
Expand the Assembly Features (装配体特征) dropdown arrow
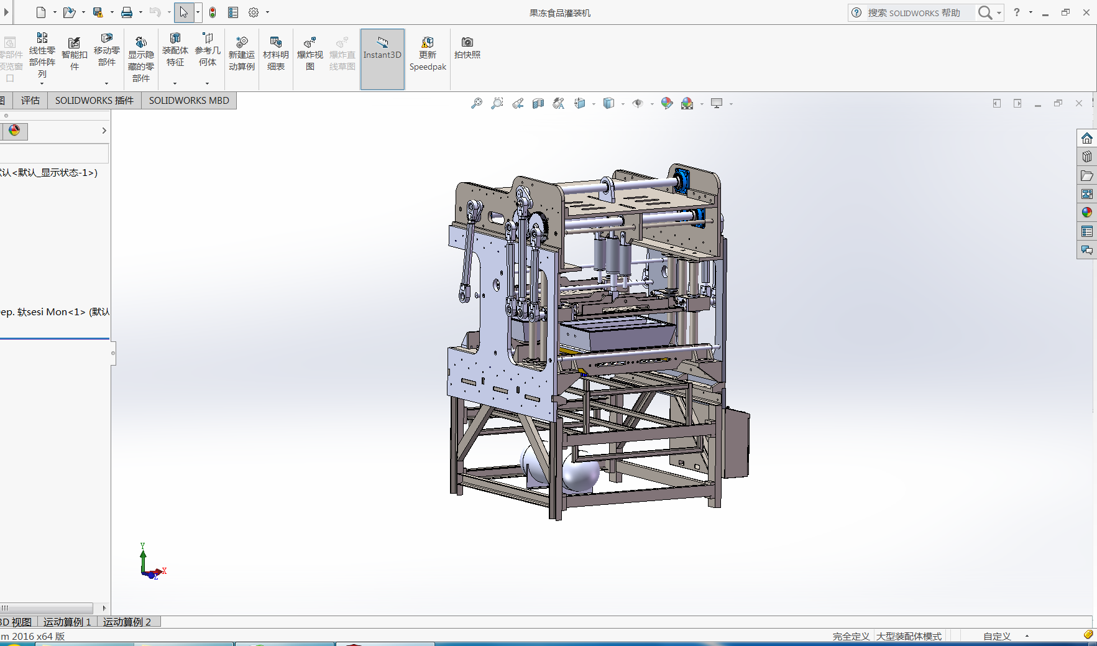[x=175, y=83]
